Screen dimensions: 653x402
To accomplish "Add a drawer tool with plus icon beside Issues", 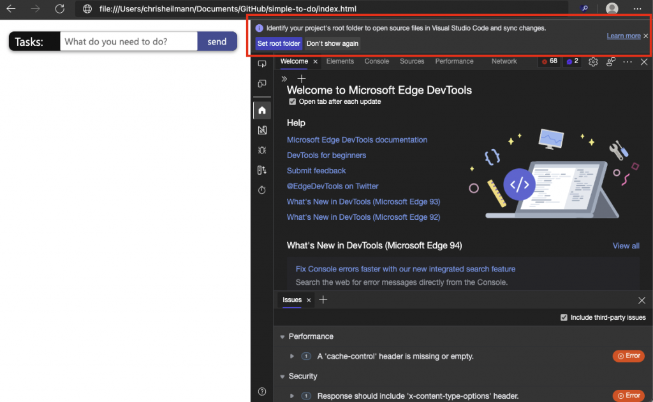I will [x=323, y=299].
